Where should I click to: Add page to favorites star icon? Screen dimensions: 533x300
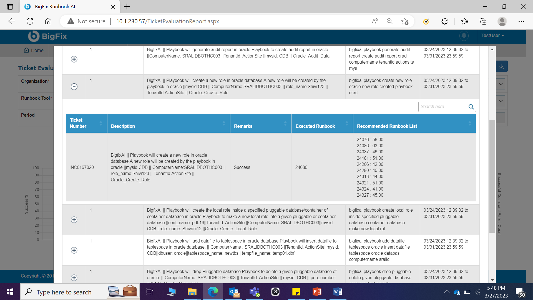pos(405,21)
